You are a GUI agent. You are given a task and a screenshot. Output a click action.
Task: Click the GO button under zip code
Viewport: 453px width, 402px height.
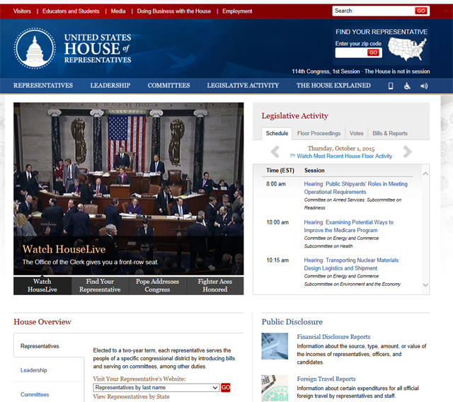click(x=373, y=52)
